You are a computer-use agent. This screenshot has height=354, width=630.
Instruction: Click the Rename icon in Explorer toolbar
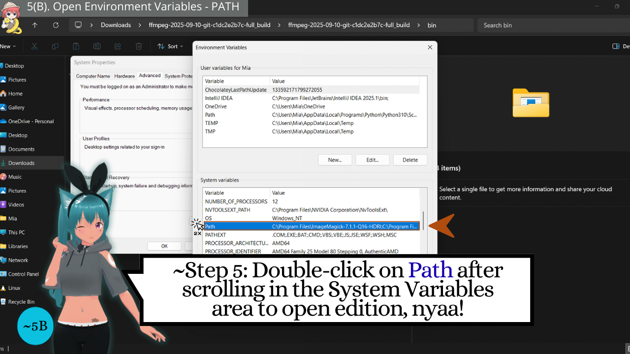click(x=97, y=46)
